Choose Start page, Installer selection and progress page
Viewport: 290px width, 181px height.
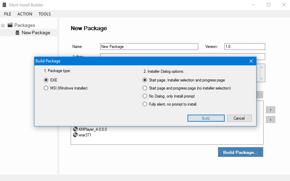145,80
